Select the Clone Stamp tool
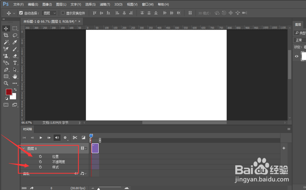Screen dimensions: 306x190 [x=6, y=56]
